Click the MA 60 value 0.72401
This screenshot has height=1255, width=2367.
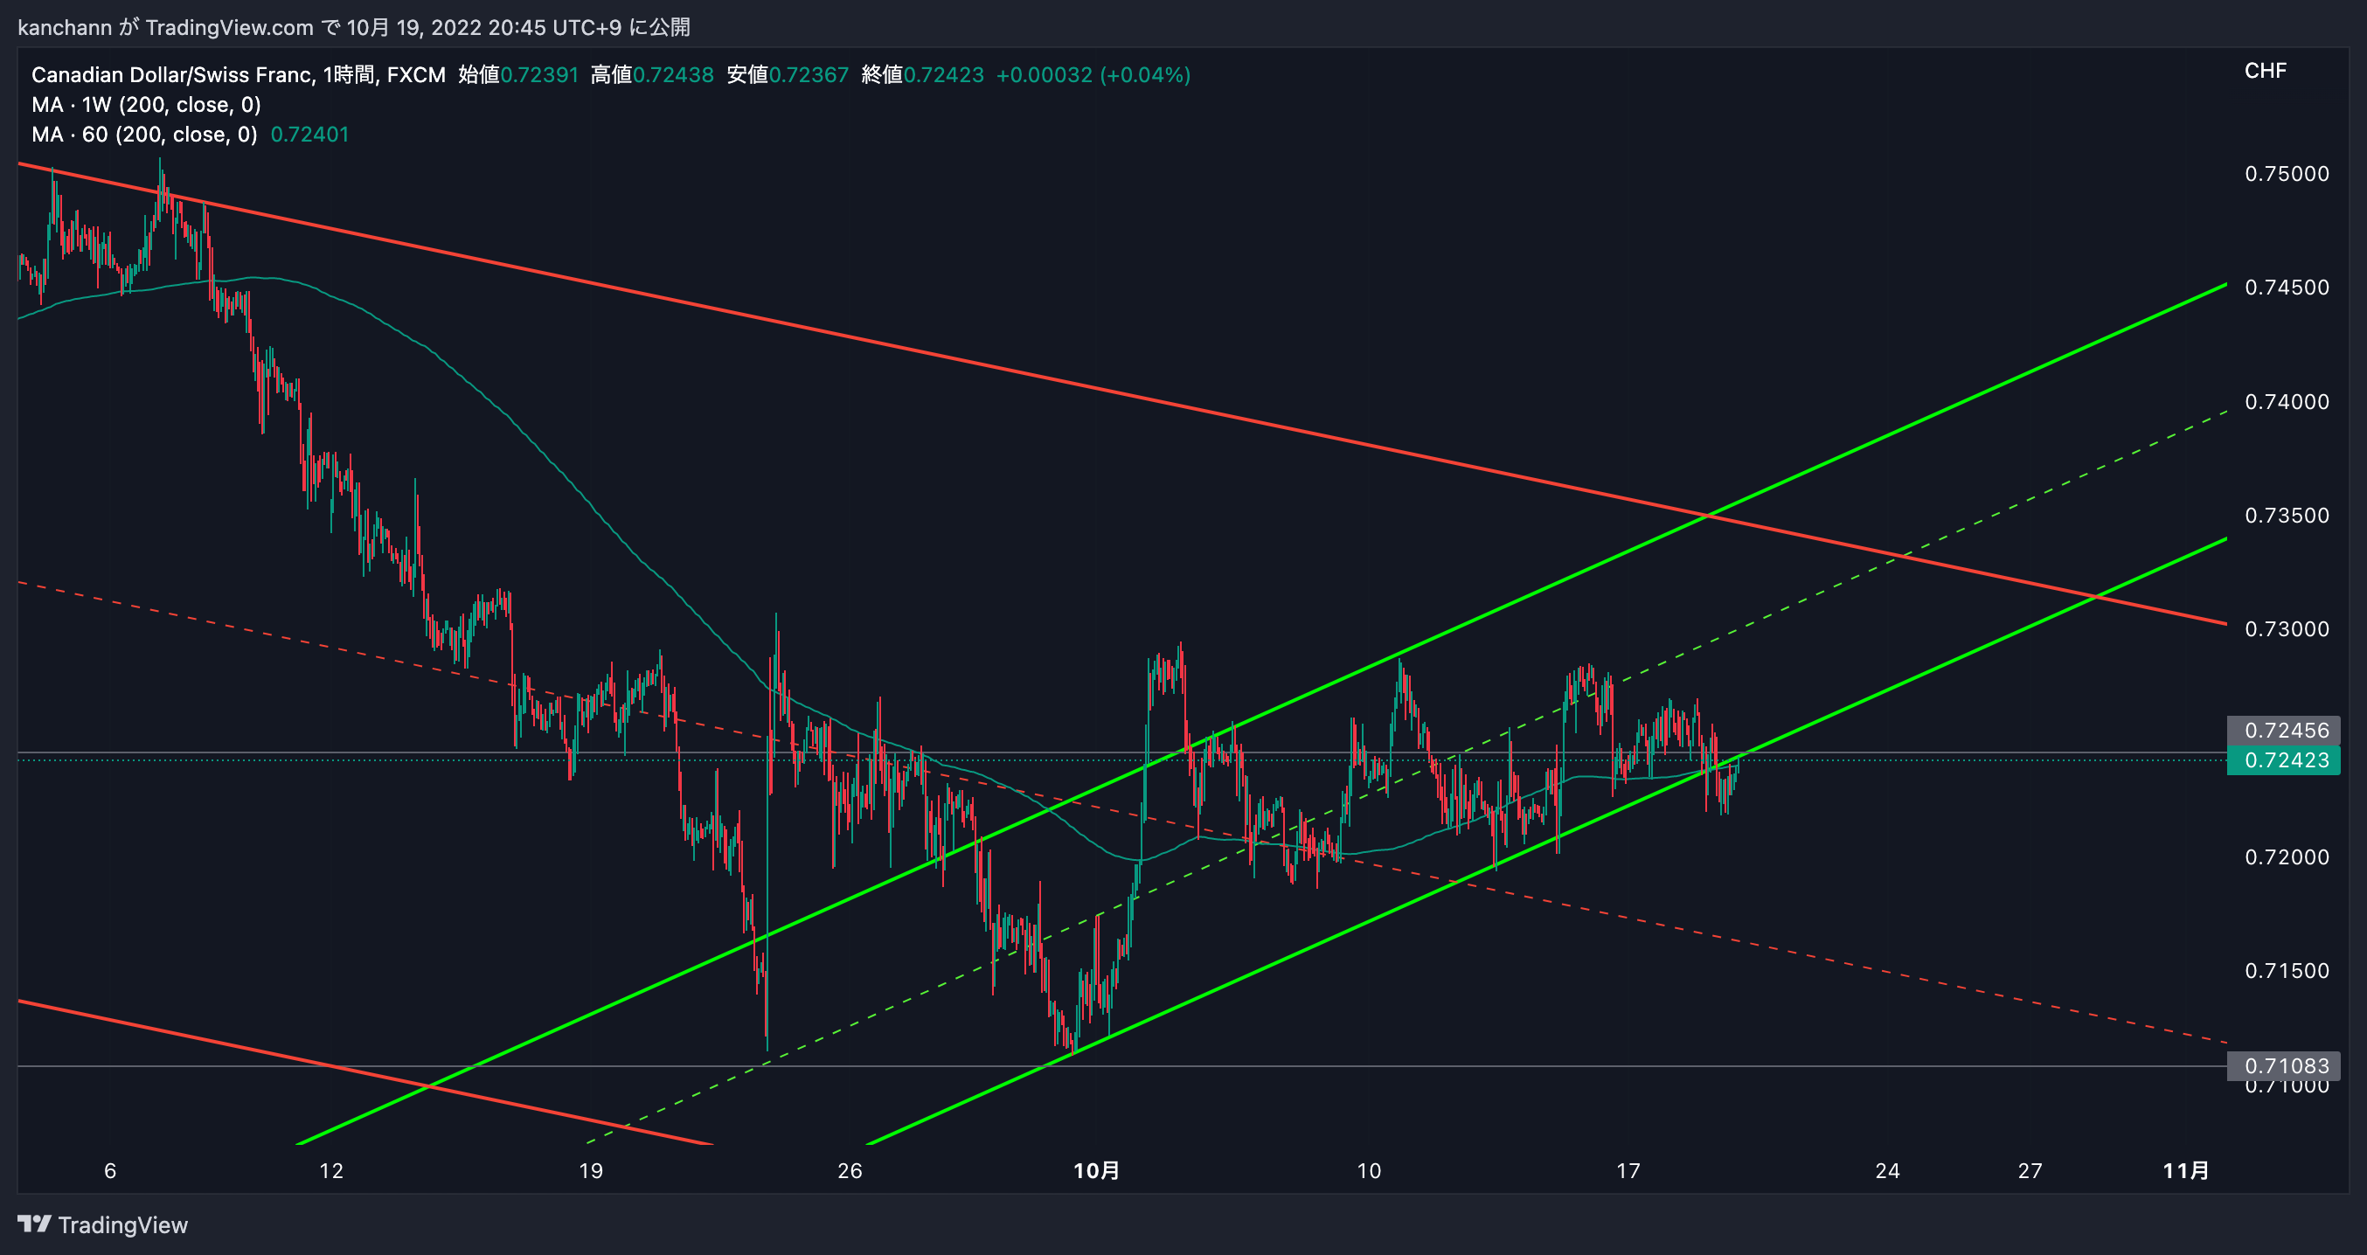click(x=309, y=134)
